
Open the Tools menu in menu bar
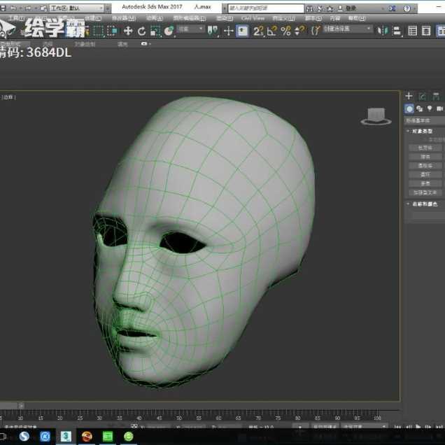click(x=15, y=18)
